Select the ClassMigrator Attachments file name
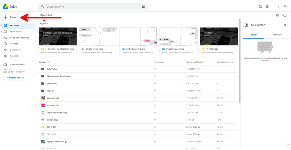This screenshot has height=150, width=291. pos(59,76)
